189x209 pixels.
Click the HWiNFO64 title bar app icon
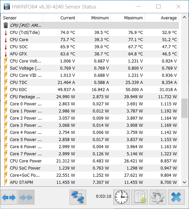7,6
